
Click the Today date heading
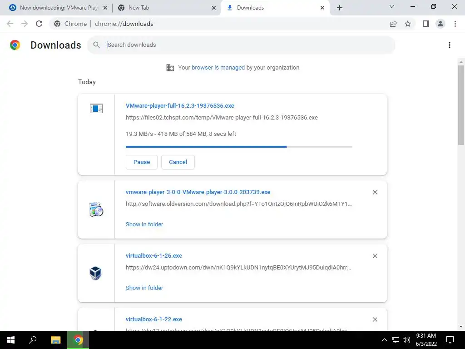point(87,82)
